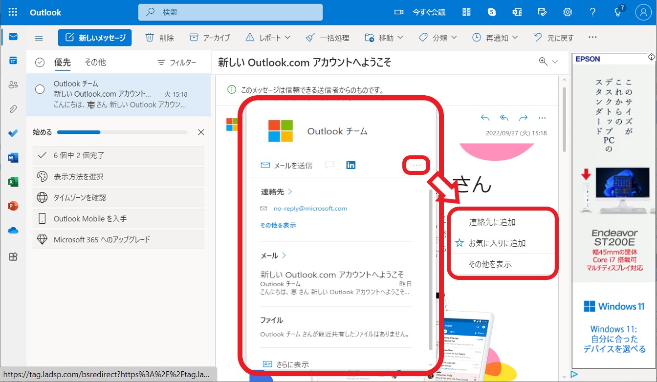Screen dimensions: 657x382
Task: Launch Excel from the left sidebar
Action: [13, 182]
